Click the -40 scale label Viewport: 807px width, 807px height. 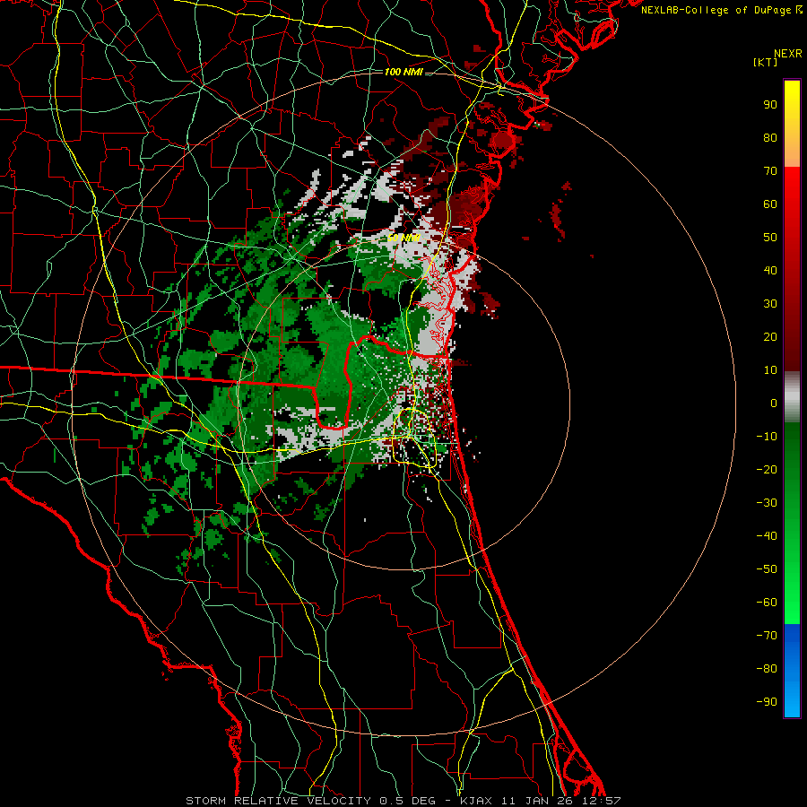[767, 536]
